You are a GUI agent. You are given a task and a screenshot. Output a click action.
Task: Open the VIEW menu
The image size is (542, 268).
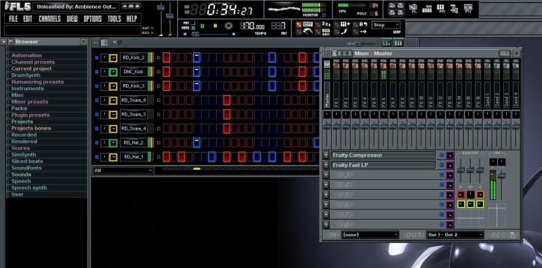[72, 19]
